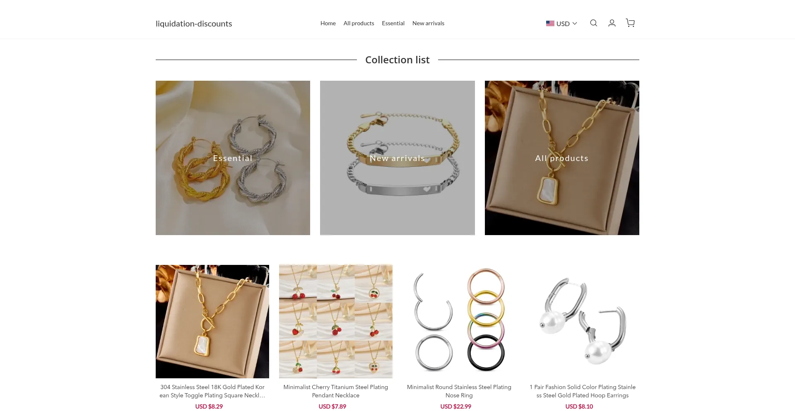The width and height of the screenshot is (795, 411).
Task: Open Minimalist Cherry Titanium Steel necklace title
Action: pyautogui.click(x=335, y=391)
